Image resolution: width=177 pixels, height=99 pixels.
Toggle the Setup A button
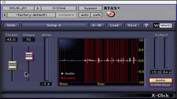click(54, 25)
